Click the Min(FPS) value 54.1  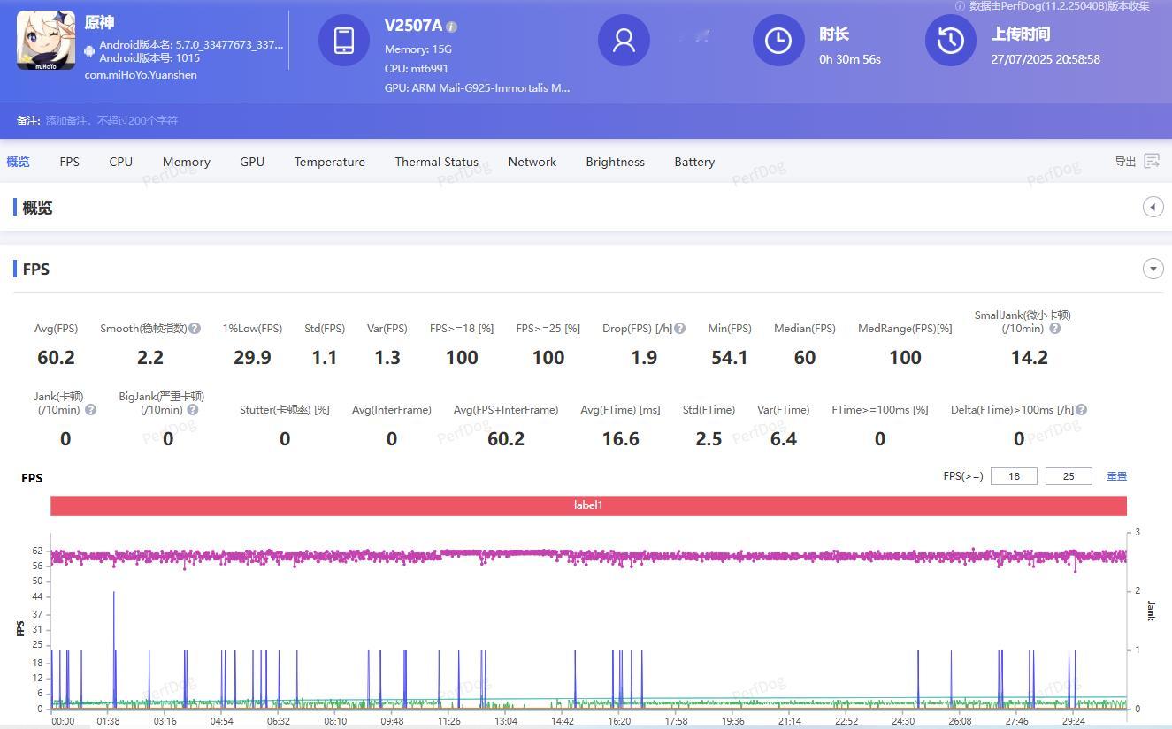pos(730,357)
